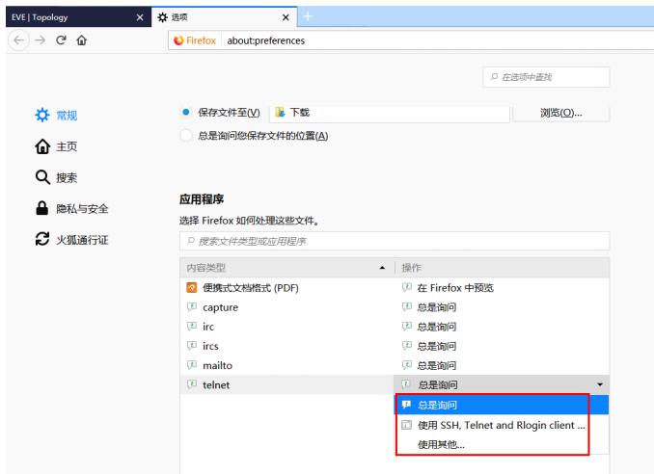The image size is (654, 474).
Task: Choose the 使用其他... option
Action: (x=502, y=444)
